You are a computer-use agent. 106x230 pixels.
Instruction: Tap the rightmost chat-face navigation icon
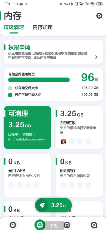tap(94, 225)
